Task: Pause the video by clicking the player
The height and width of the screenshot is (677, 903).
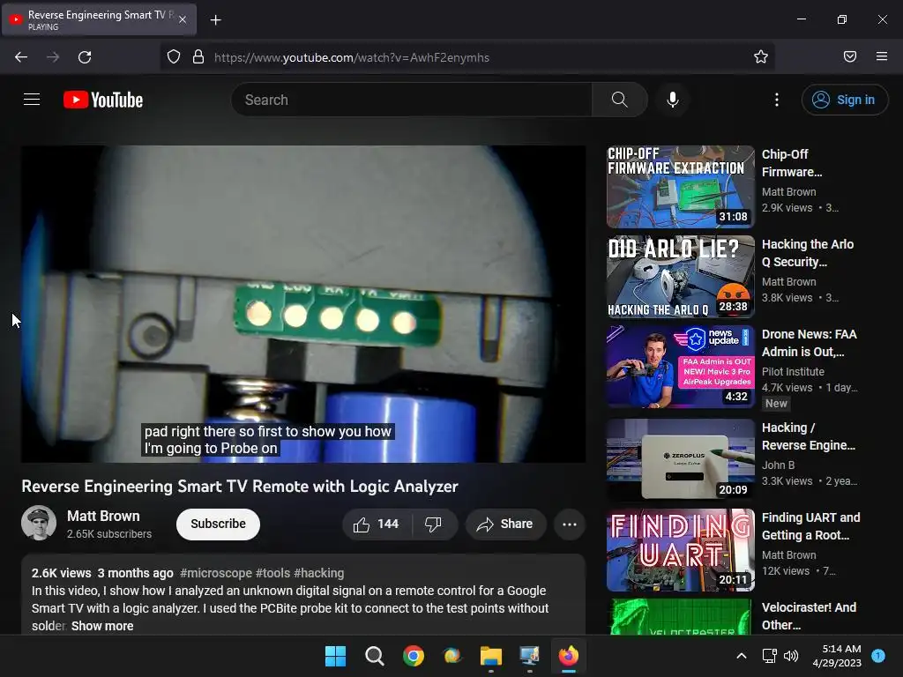Action: [x=303, y=304]
